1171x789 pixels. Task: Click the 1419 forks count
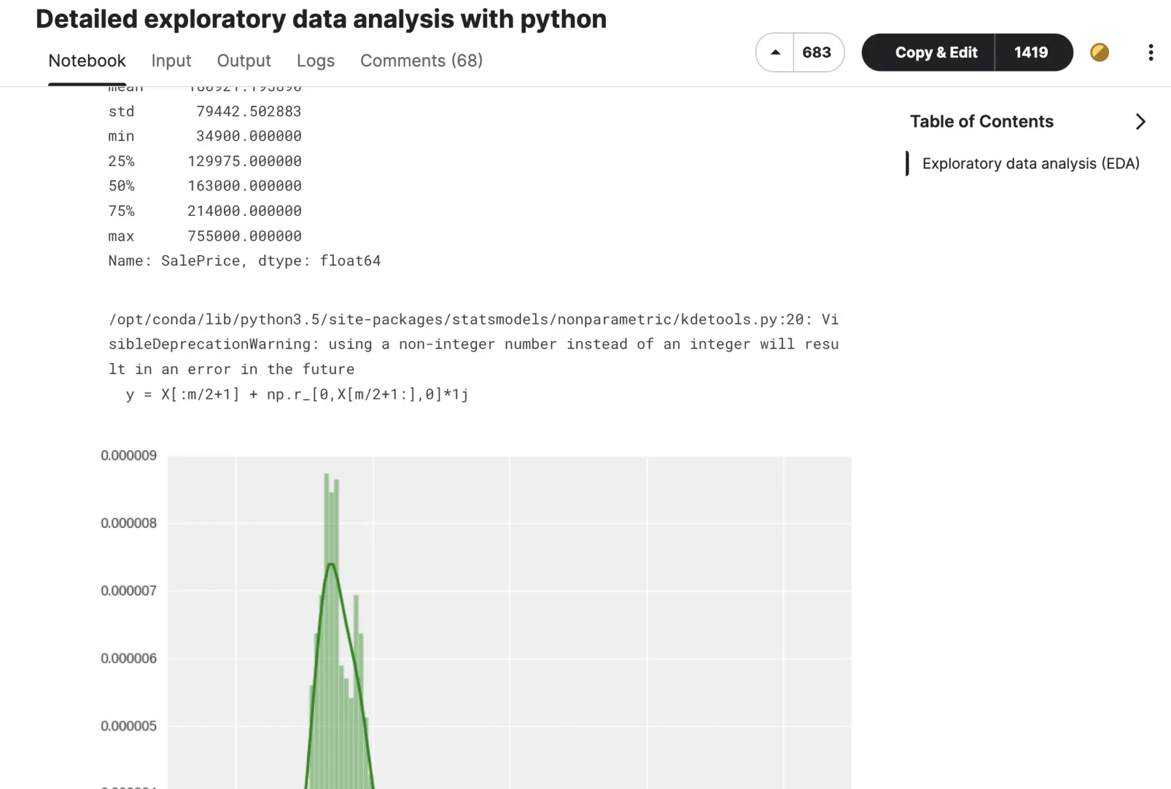click(x=1031, y=53)
